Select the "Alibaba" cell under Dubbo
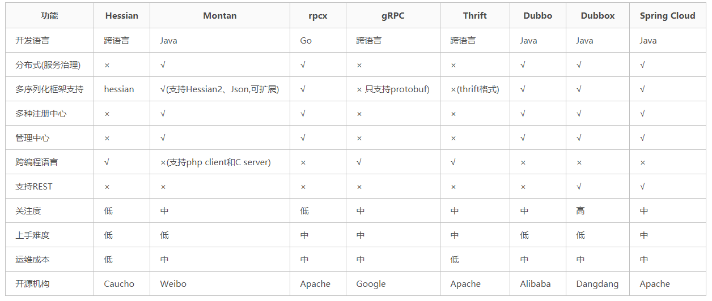The height and width of the screenshot is (301, 712). tap(535, 284)
